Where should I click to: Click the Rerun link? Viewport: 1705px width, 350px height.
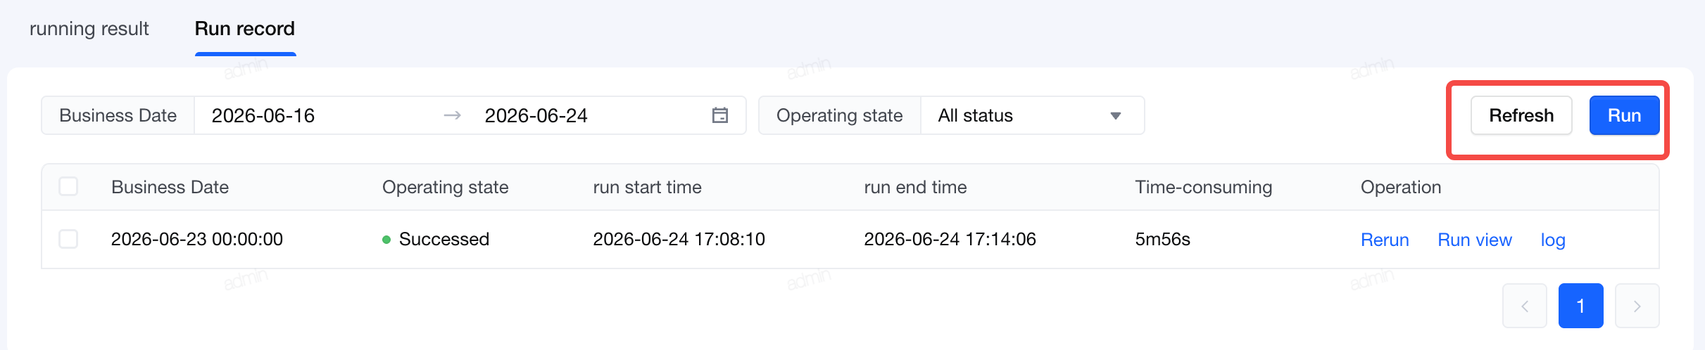(x=1385, y=240)
